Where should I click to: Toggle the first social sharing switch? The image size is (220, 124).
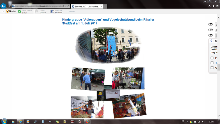tap(210, 24)
